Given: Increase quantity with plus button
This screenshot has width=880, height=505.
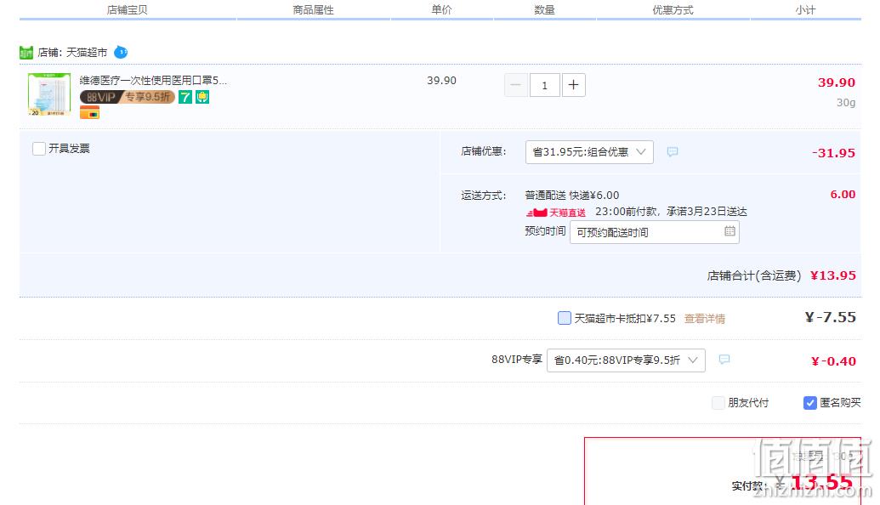Looking at the screenshot, I should point(574,85).
